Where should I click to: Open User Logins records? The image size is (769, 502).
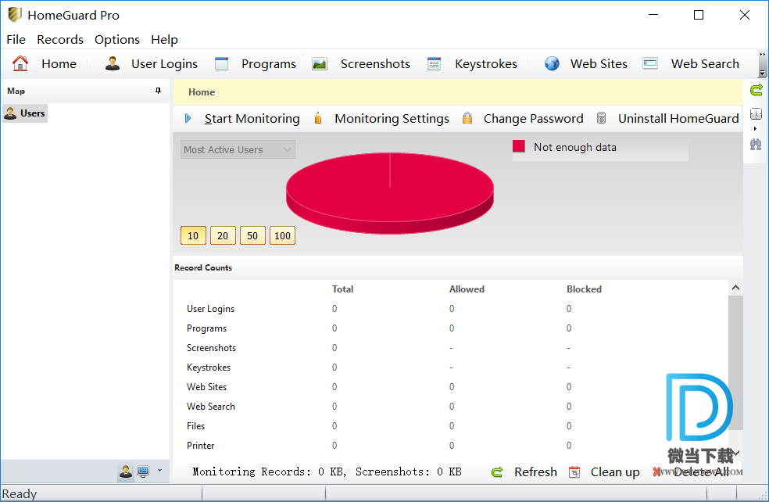coord(164,64)
